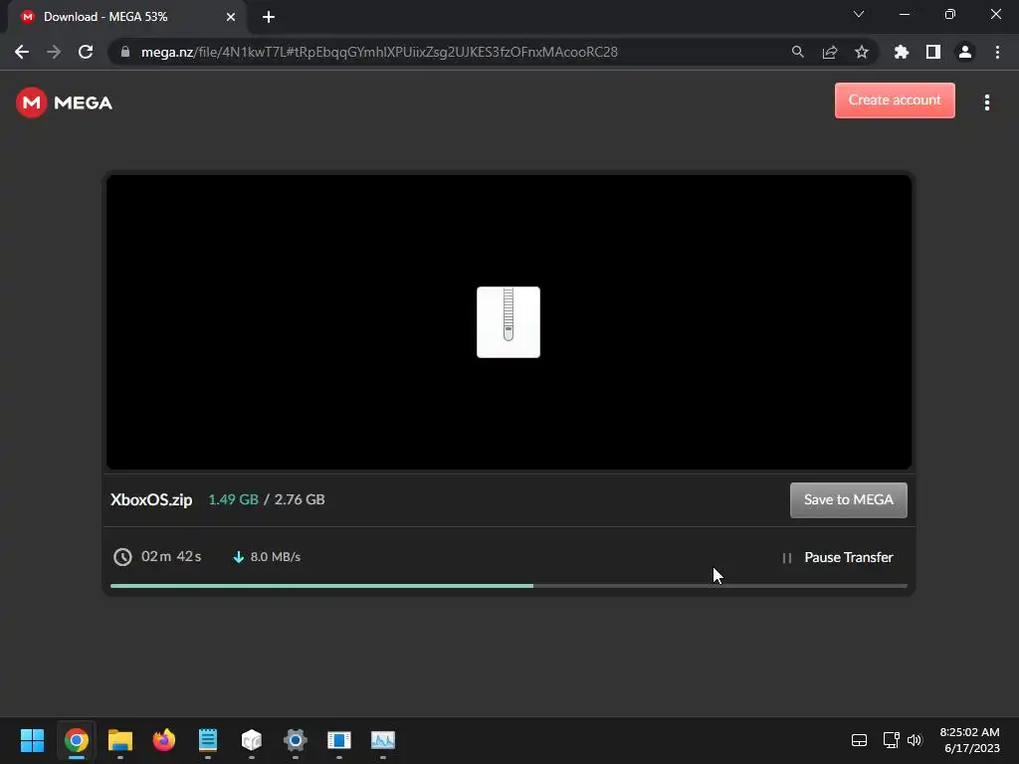The height and width of the screenshot is (764, 1019).
Task: Click the Chrome icon in the taskbar
Action: click(x=76, y=740)
